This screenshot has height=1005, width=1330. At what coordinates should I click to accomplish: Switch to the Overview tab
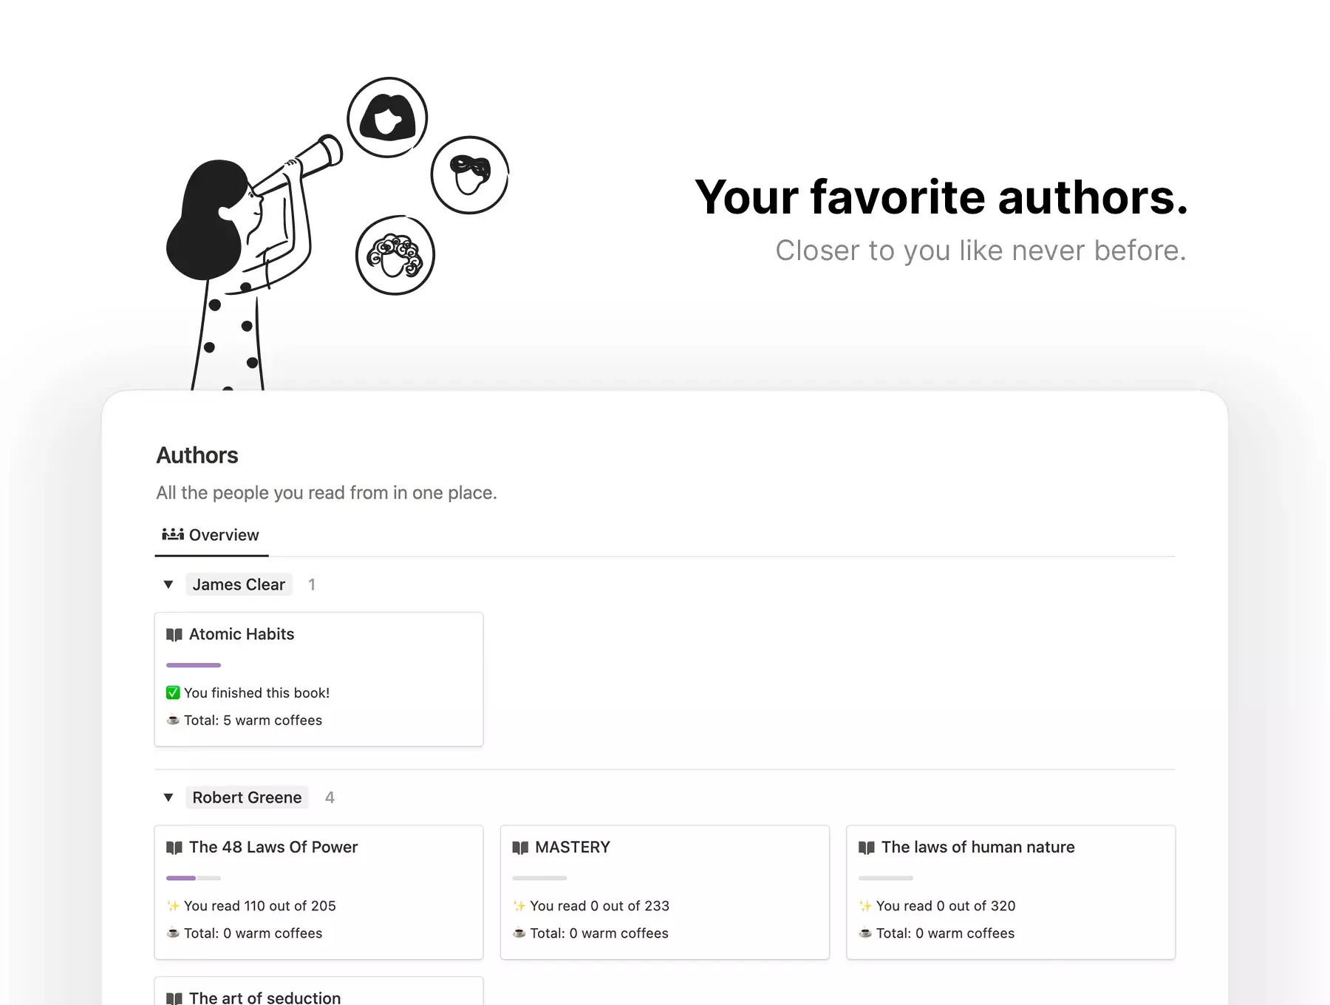coord(211,535)
